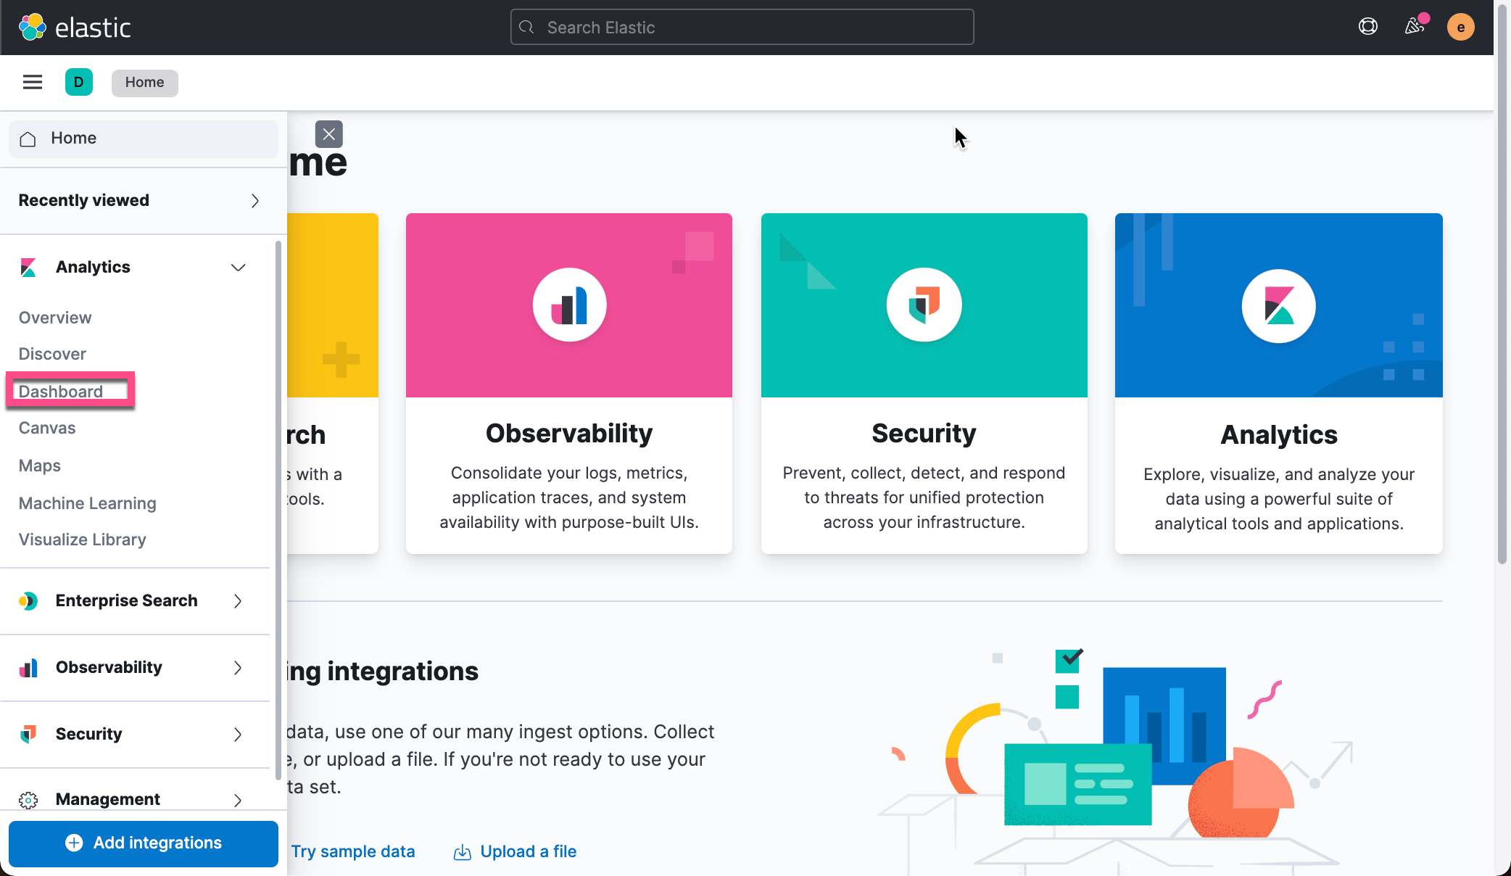Click the green D space selector
This screenshot has height=876, width=1511.
(x=78, y=82)
